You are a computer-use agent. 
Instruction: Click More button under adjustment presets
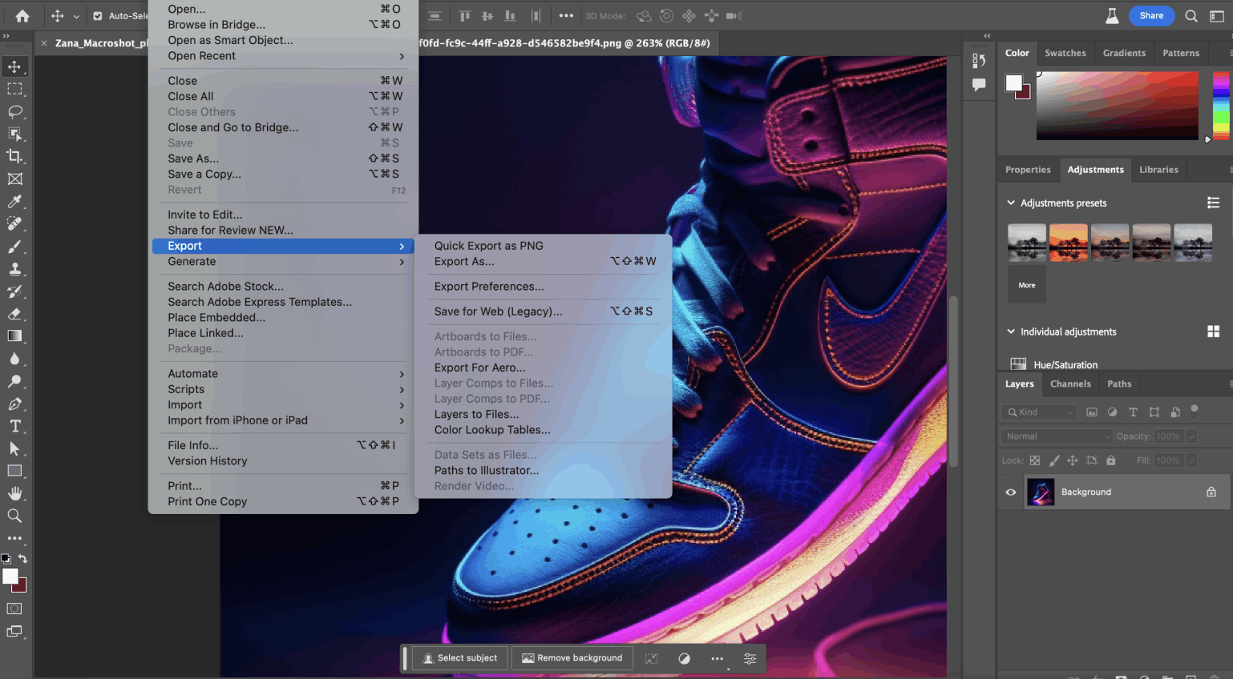click(1027, 285)
